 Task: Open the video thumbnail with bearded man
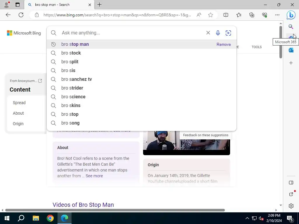(186, 143)
